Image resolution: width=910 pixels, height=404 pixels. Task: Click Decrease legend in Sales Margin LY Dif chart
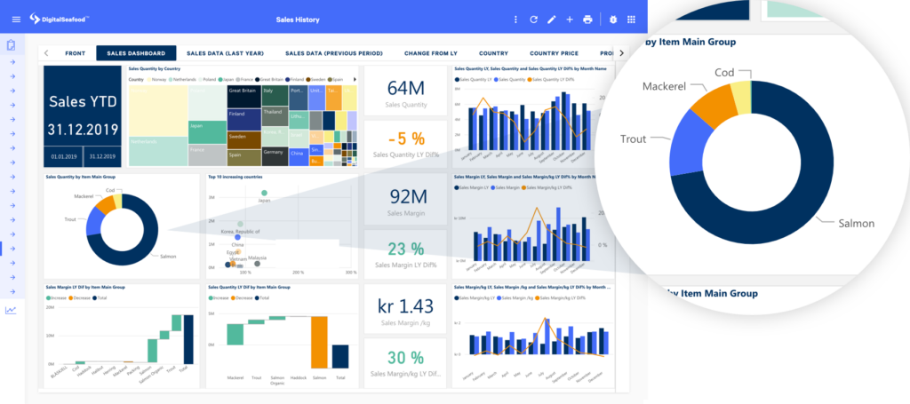(x=80, y=298)
